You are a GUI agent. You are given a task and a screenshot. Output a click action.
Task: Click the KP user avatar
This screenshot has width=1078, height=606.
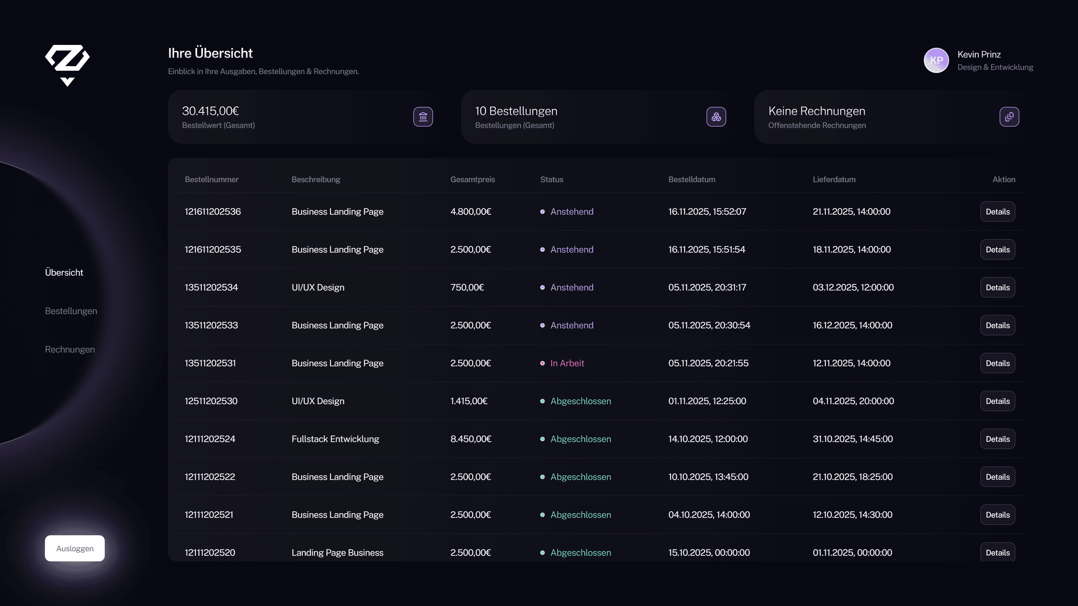936,60
